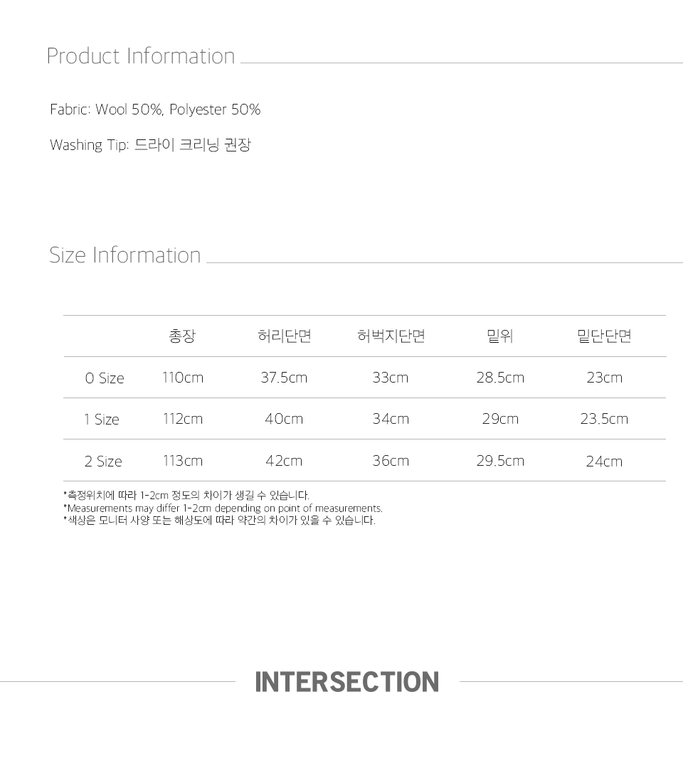Select the 허리단면 column header

click(284, 336)
